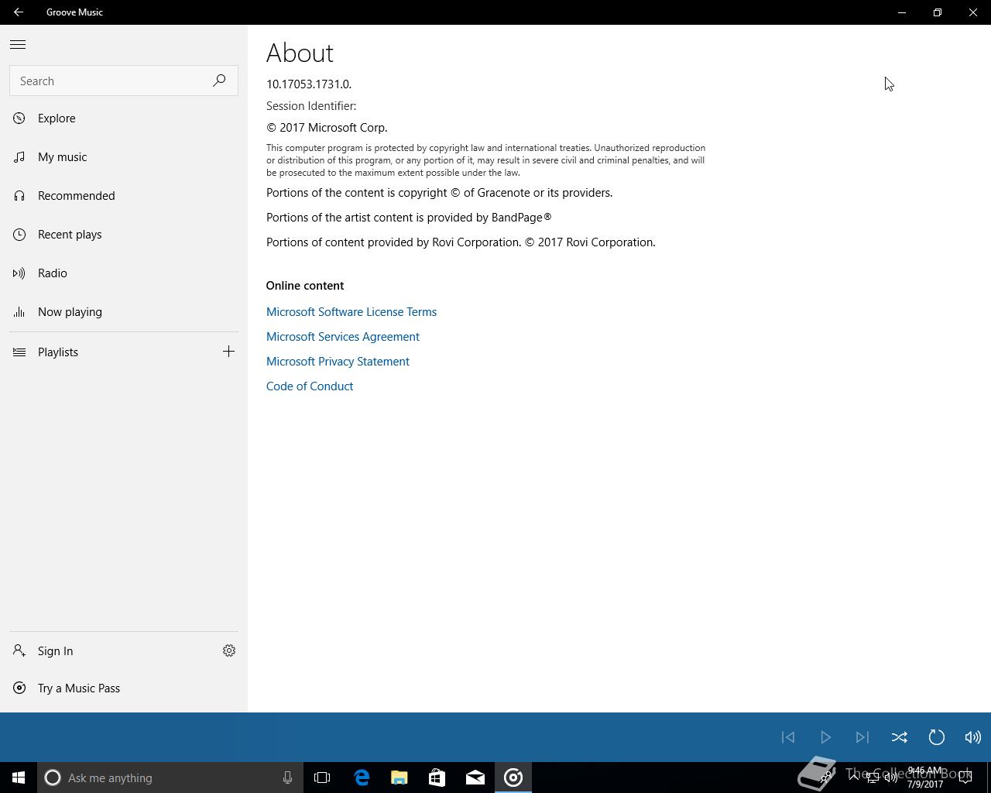
Task: Open Microsoft Services Agreement link
Action: click(343, 337)
